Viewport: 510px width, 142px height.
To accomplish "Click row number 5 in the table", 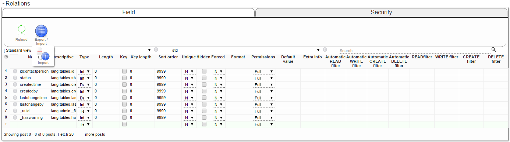I will pyautogui.click(x=6, y=98).
